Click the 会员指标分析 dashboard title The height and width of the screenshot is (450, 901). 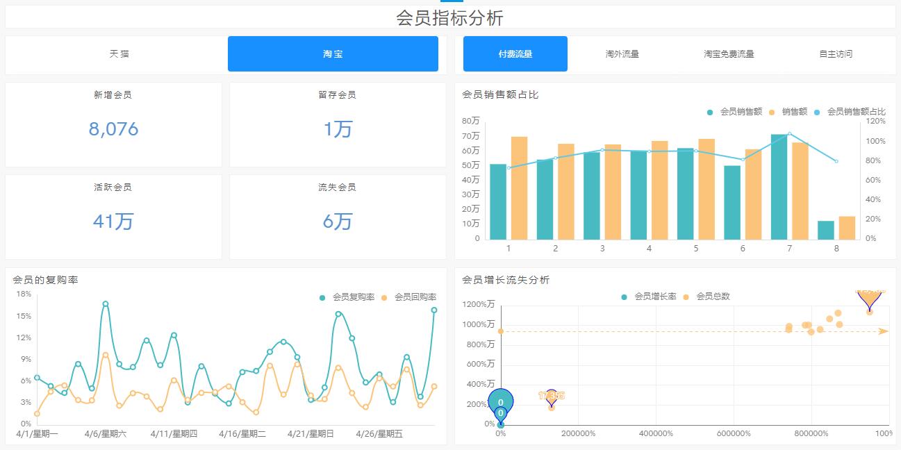pyautogui.click(x=450, y=16)
